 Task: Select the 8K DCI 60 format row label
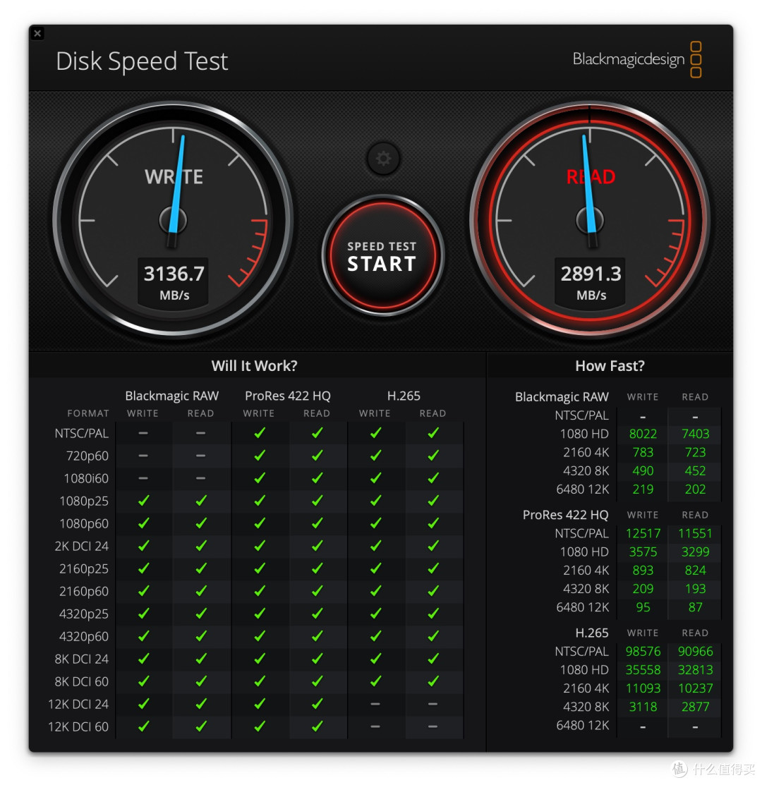(x=82, y=681)
